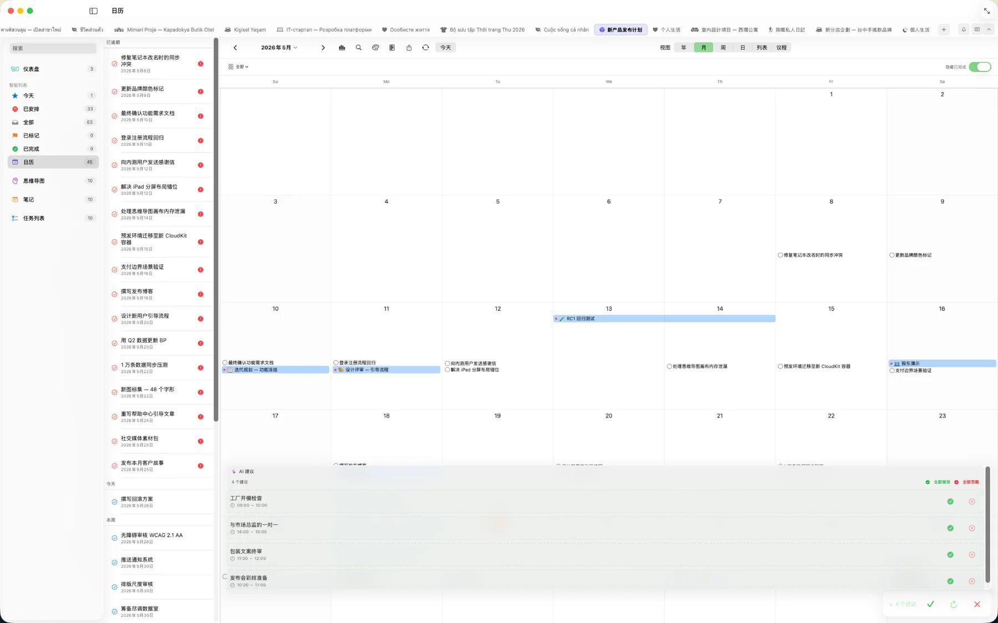The image size is (998, 623).
Task: Click overdue alert icon for 撰写发布博客
Action: tap(201, 294)
